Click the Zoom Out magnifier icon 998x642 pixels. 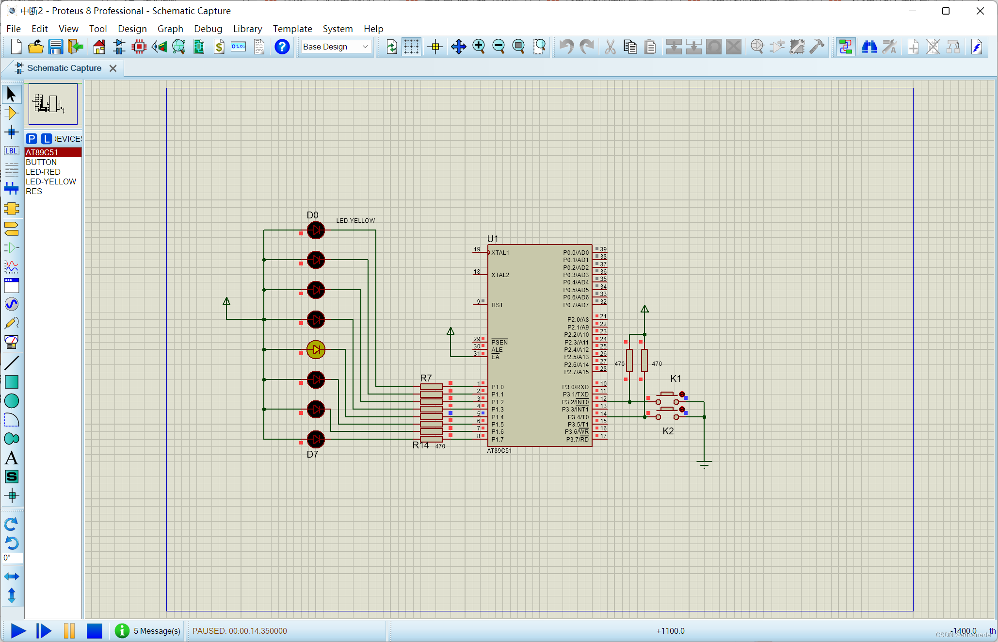tap(499, 47)
